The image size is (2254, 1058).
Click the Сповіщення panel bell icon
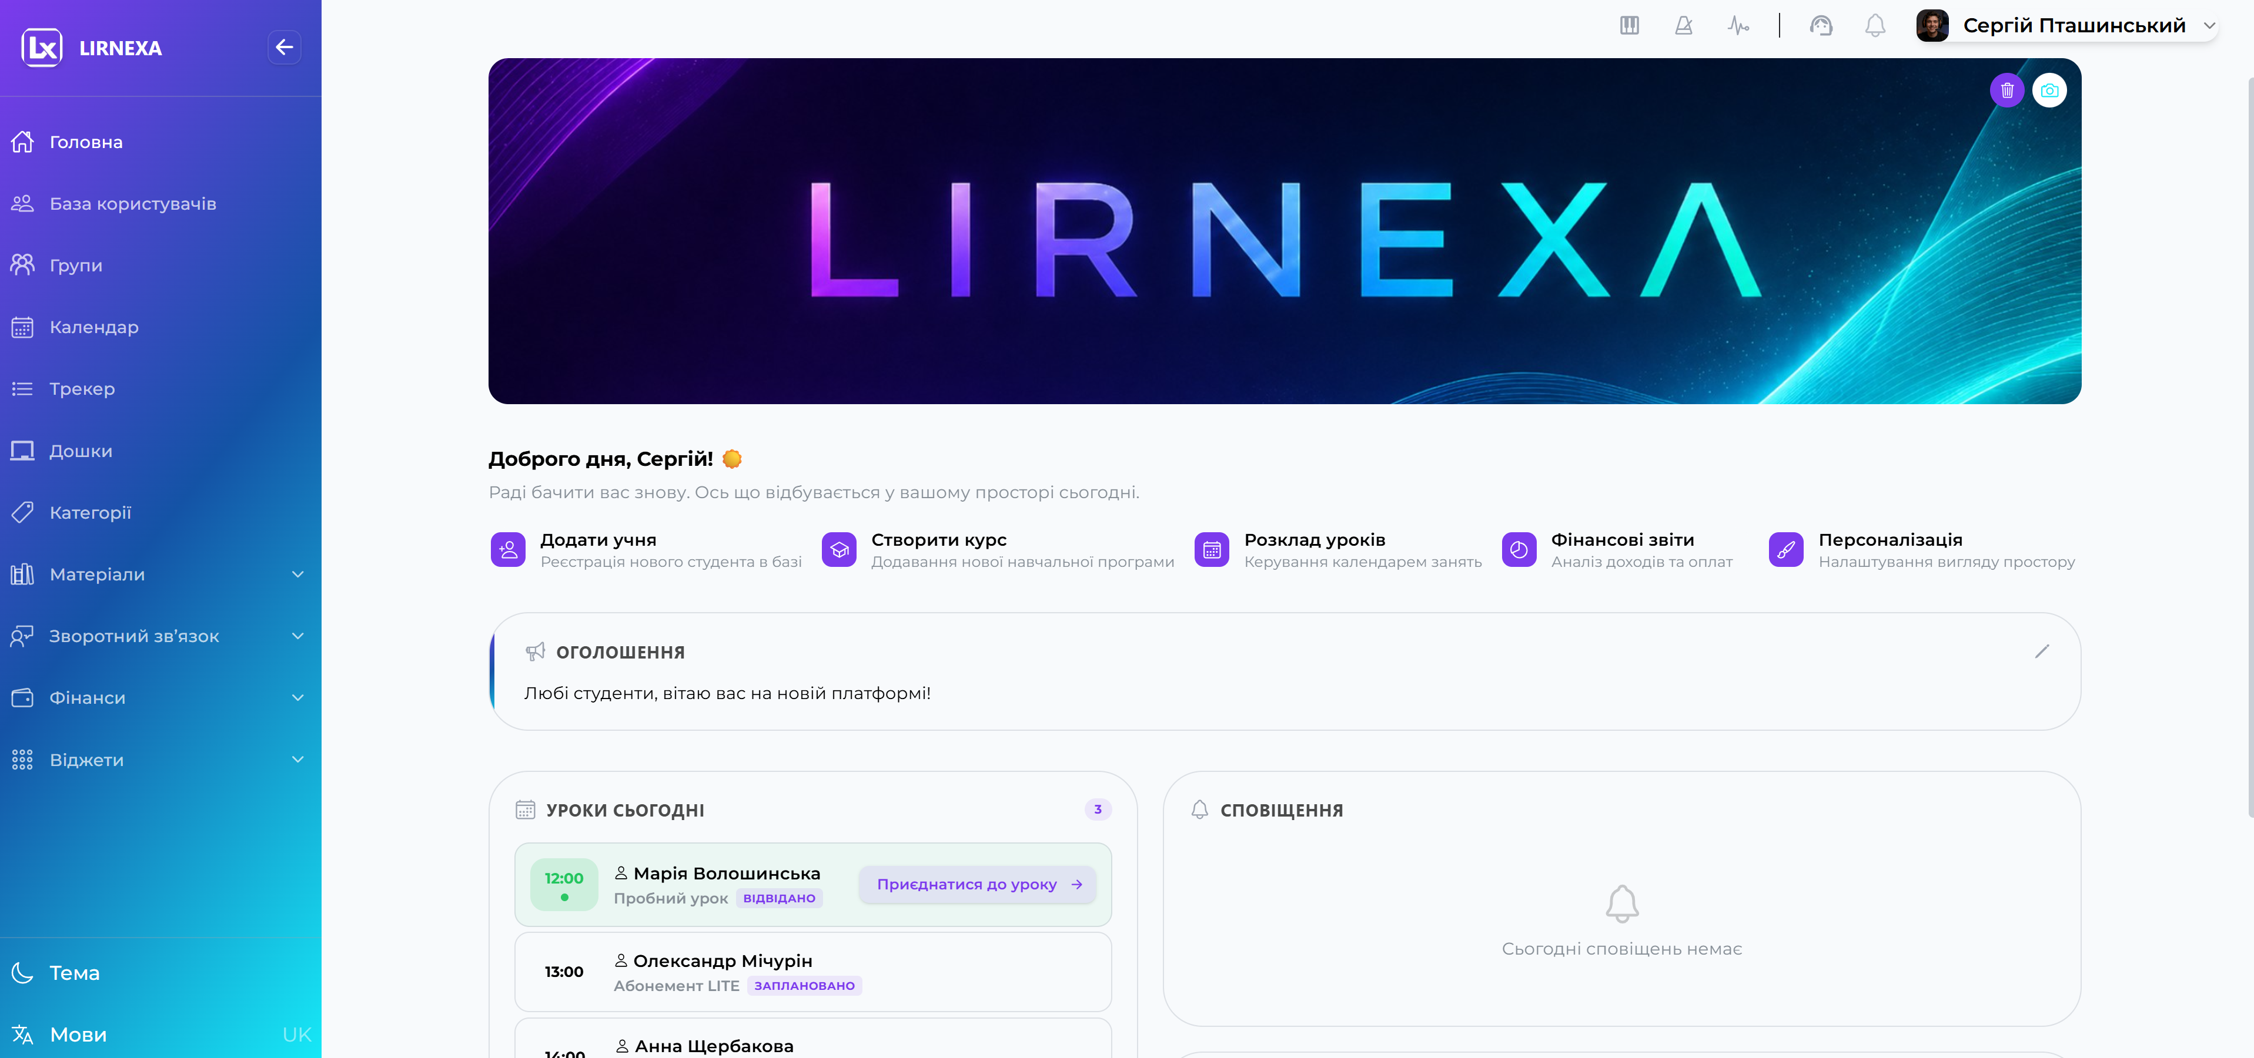point(1200,810)
